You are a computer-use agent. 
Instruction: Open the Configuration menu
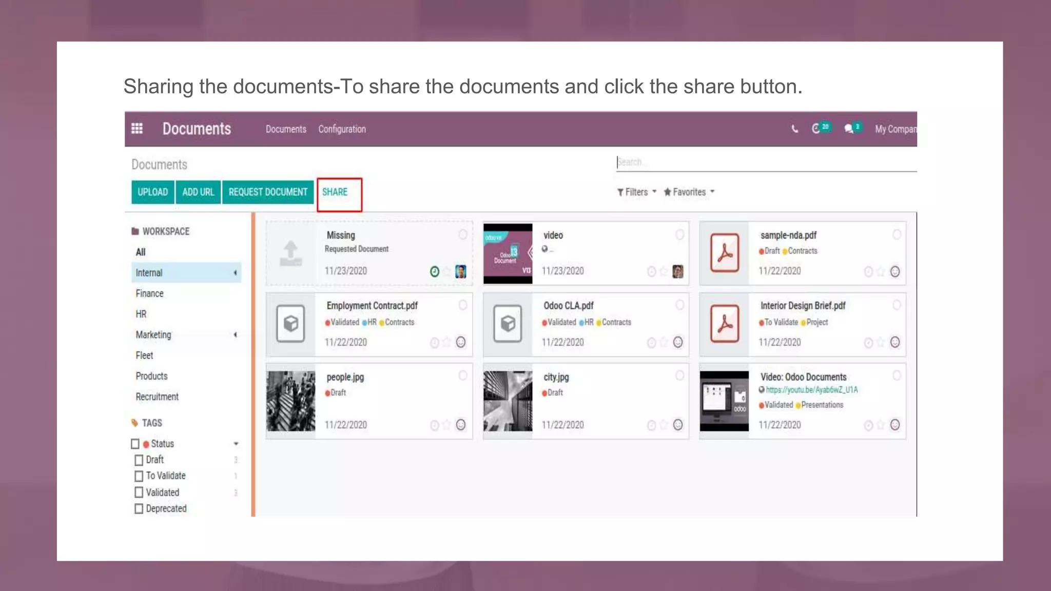click(342, 129)
